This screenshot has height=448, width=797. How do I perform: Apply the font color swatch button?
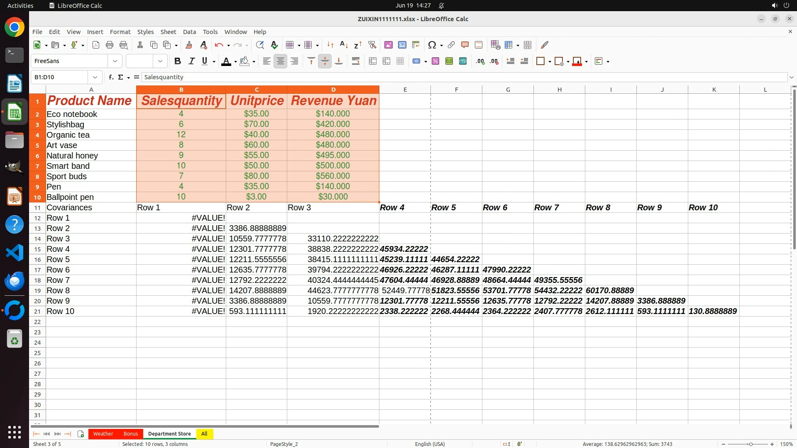[x=226, y=61]
